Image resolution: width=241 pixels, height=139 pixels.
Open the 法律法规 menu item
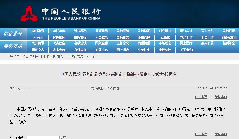(x=59, y=30)
